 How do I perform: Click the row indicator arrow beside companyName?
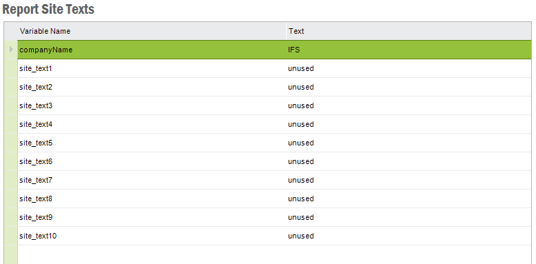11,50
